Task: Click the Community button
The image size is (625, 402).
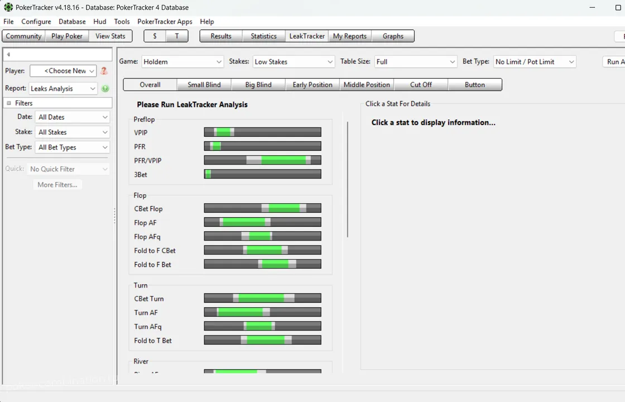Action: tap(23, 36)
